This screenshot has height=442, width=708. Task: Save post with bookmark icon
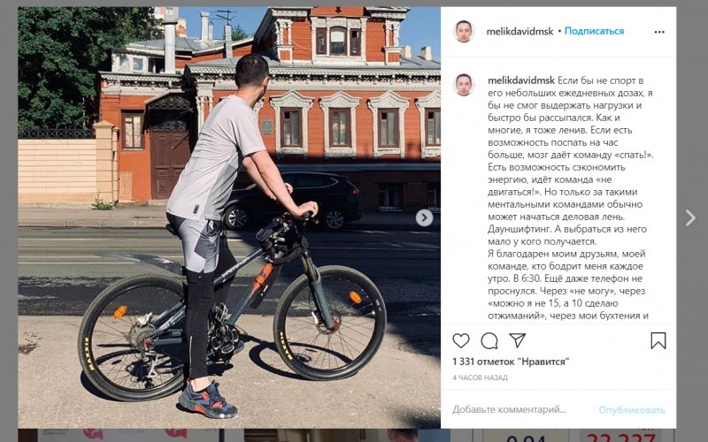(658, 340)
